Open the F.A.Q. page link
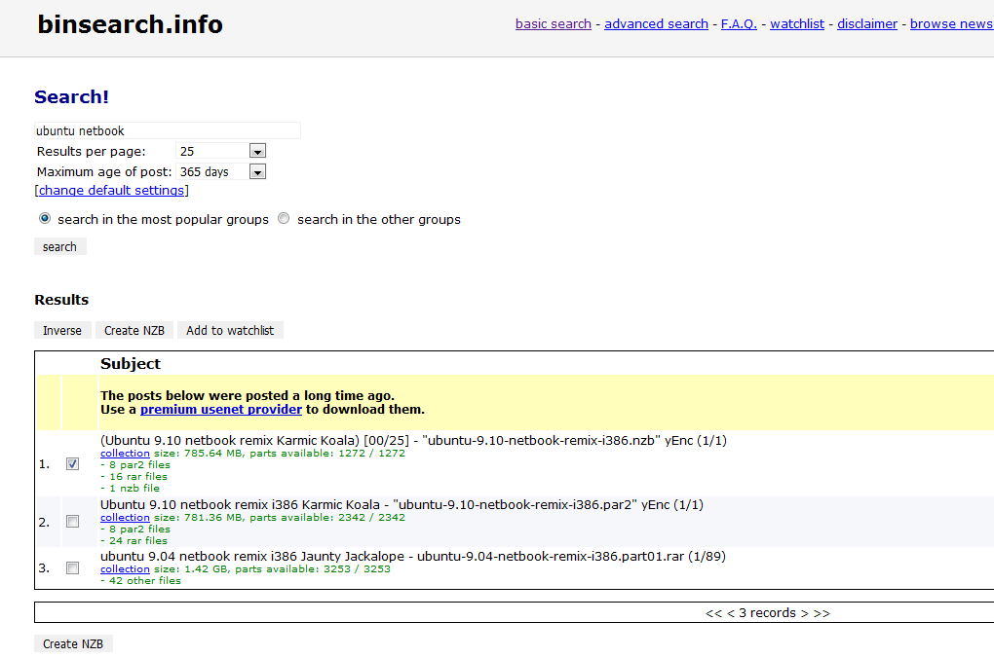This screenshot has height=658, width=994. coord(739,24)
